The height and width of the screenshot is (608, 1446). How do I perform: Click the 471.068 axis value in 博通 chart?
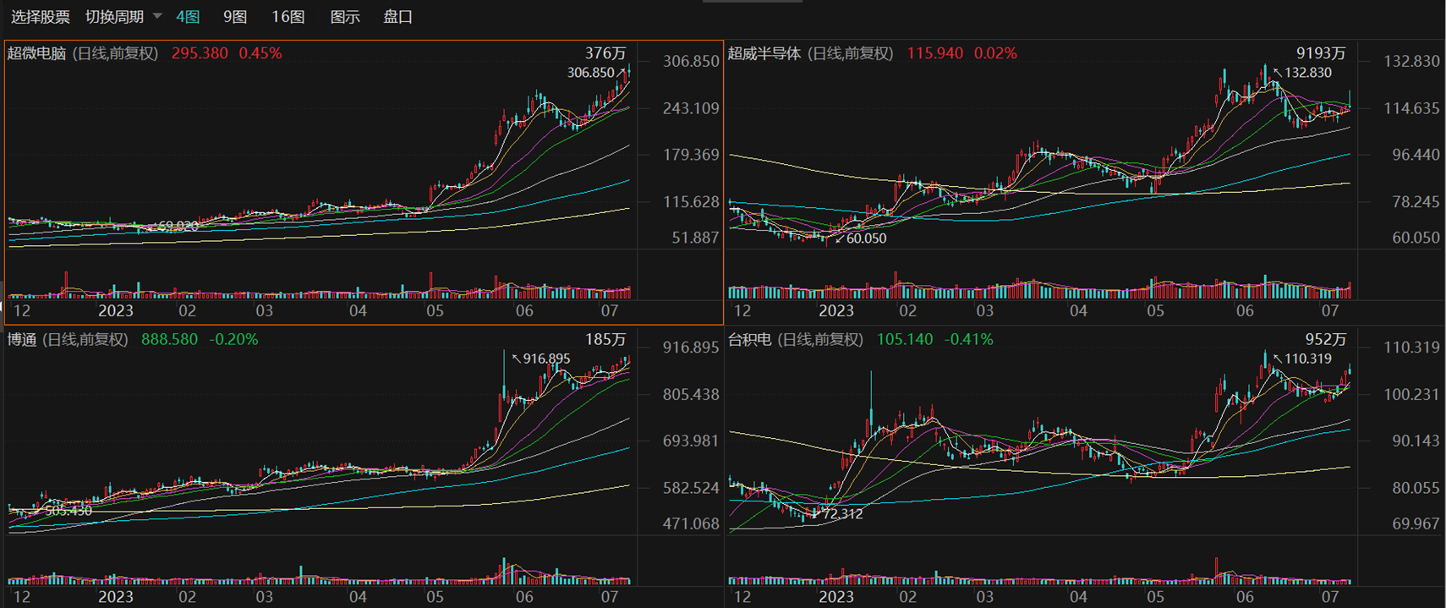(x=691, y=524)
